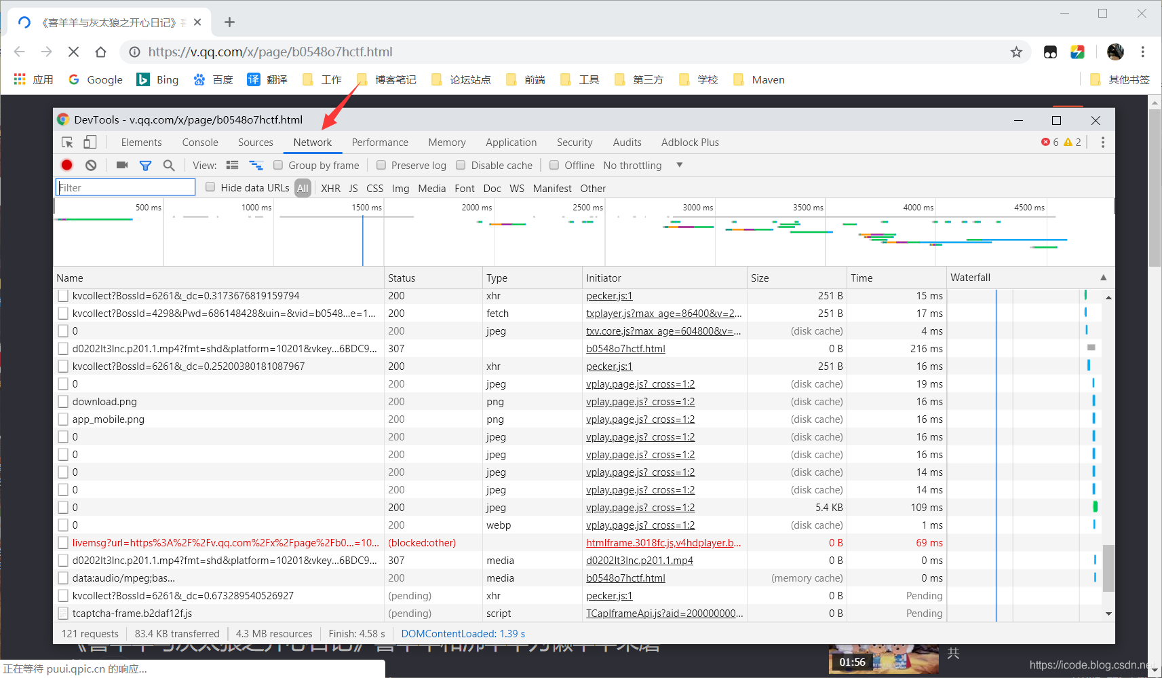Viewport: 1162px width, 678px height.
Task: Open the Bing bookmark
Action: pos(157,79)
